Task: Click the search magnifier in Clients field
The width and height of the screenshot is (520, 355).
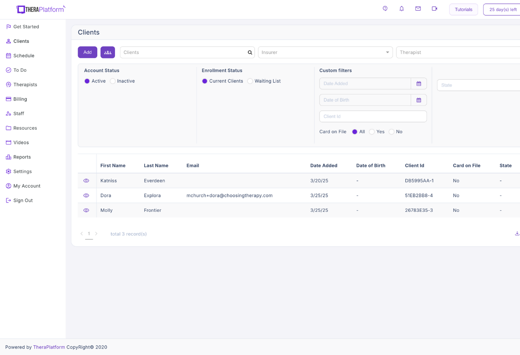Action: tap(250, 52)
